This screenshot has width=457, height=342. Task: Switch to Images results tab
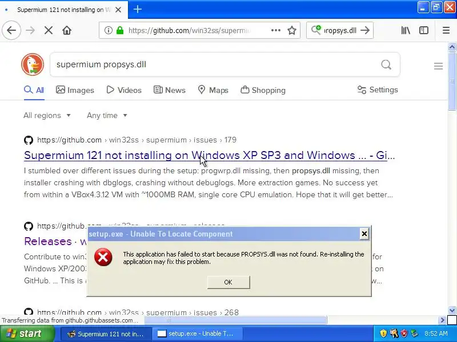(75, 90)
